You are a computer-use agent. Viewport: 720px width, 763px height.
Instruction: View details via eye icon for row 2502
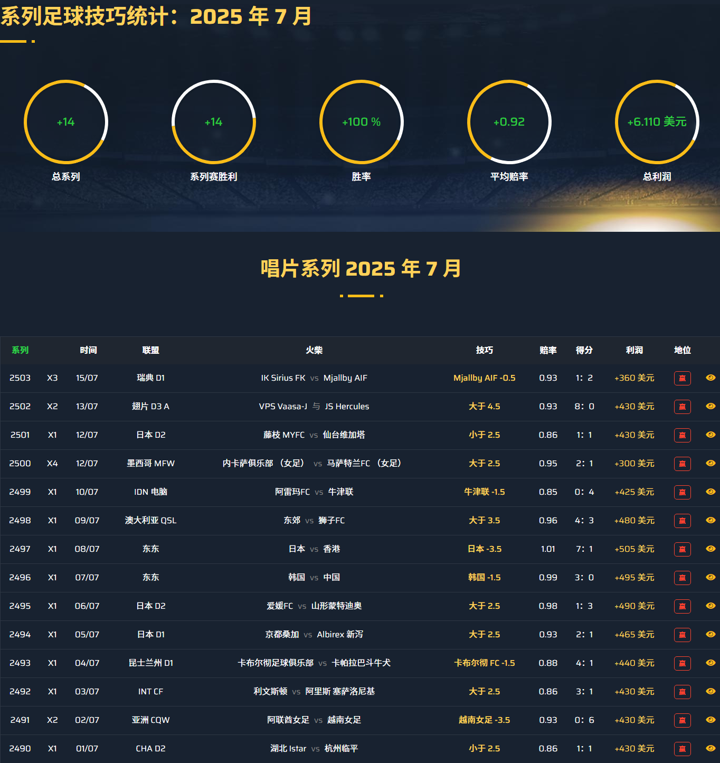710,406
